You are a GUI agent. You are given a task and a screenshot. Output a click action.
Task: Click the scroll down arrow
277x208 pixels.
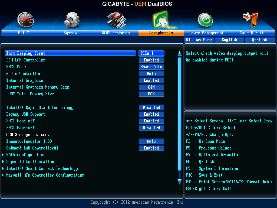(180, 182)
